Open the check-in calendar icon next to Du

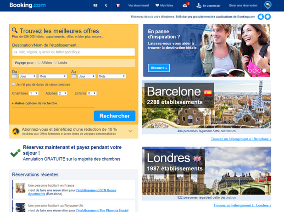click(15, 76)
